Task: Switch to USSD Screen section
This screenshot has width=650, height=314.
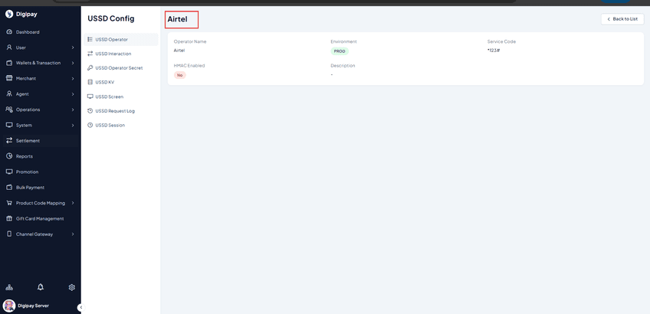Action: [x=120, y=96]
